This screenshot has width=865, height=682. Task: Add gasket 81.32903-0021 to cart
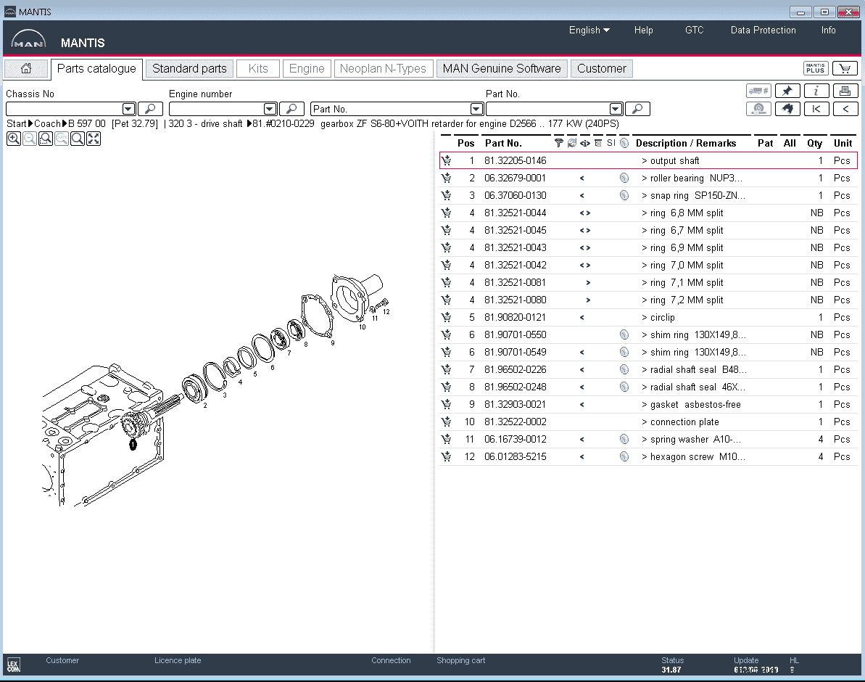[447, 404]
